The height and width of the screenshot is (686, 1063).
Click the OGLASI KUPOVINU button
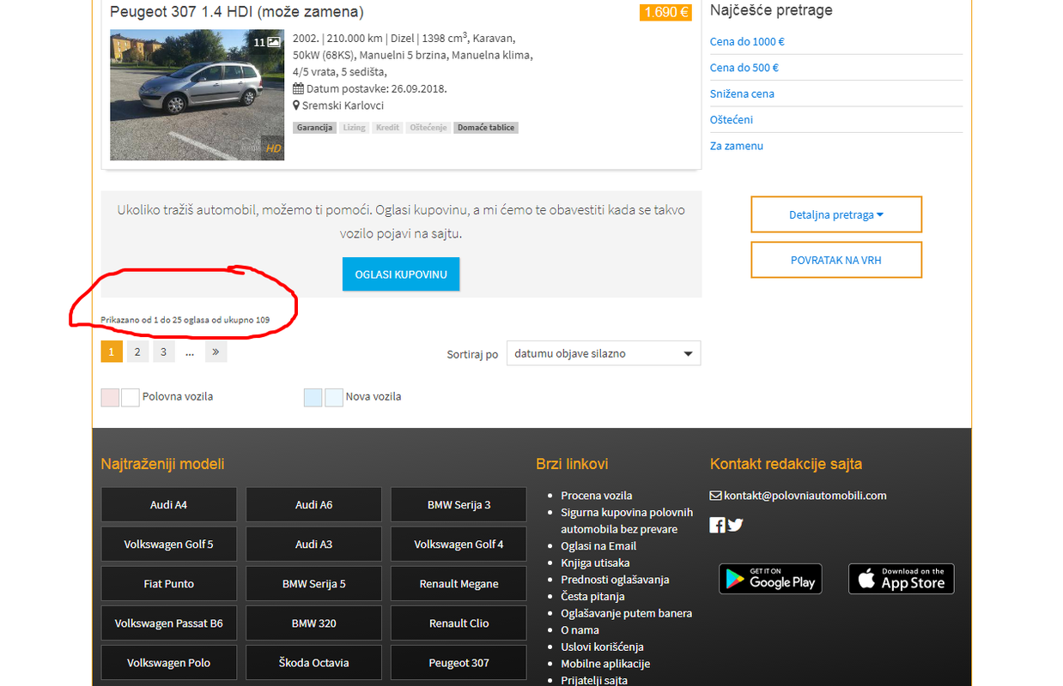tap(401, 274)
